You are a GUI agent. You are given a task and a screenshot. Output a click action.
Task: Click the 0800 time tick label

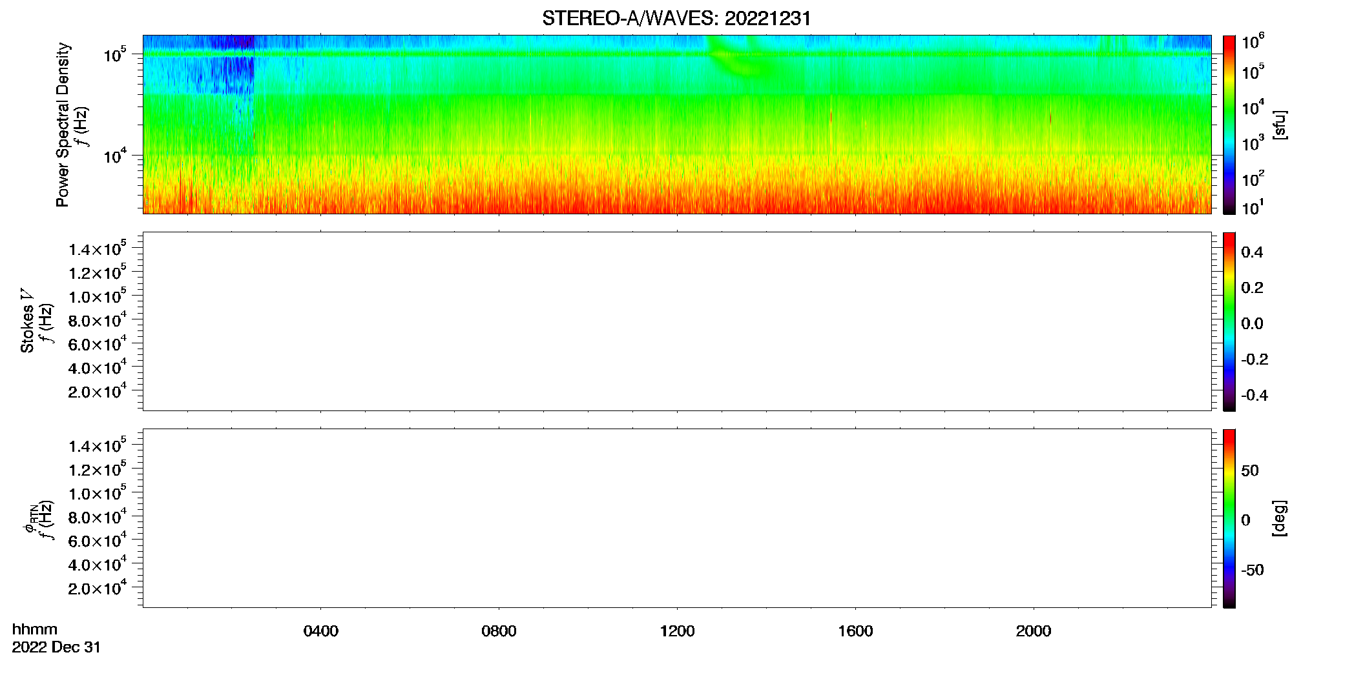(x=499, y=631)
